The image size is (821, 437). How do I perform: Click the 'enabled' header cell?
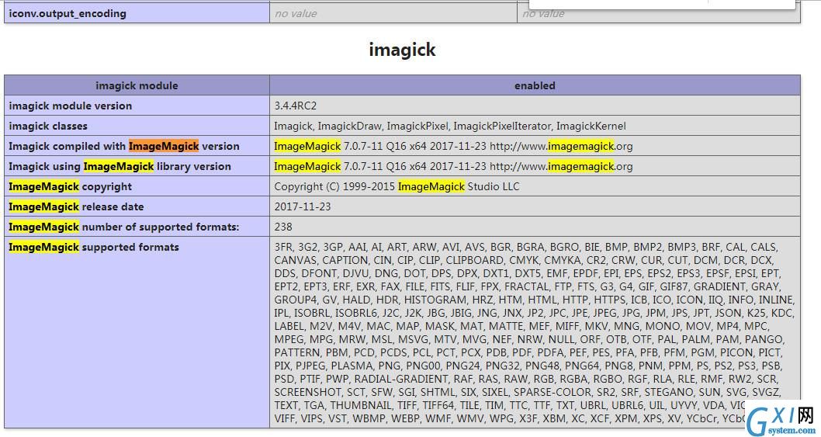(x=535, y=85)
